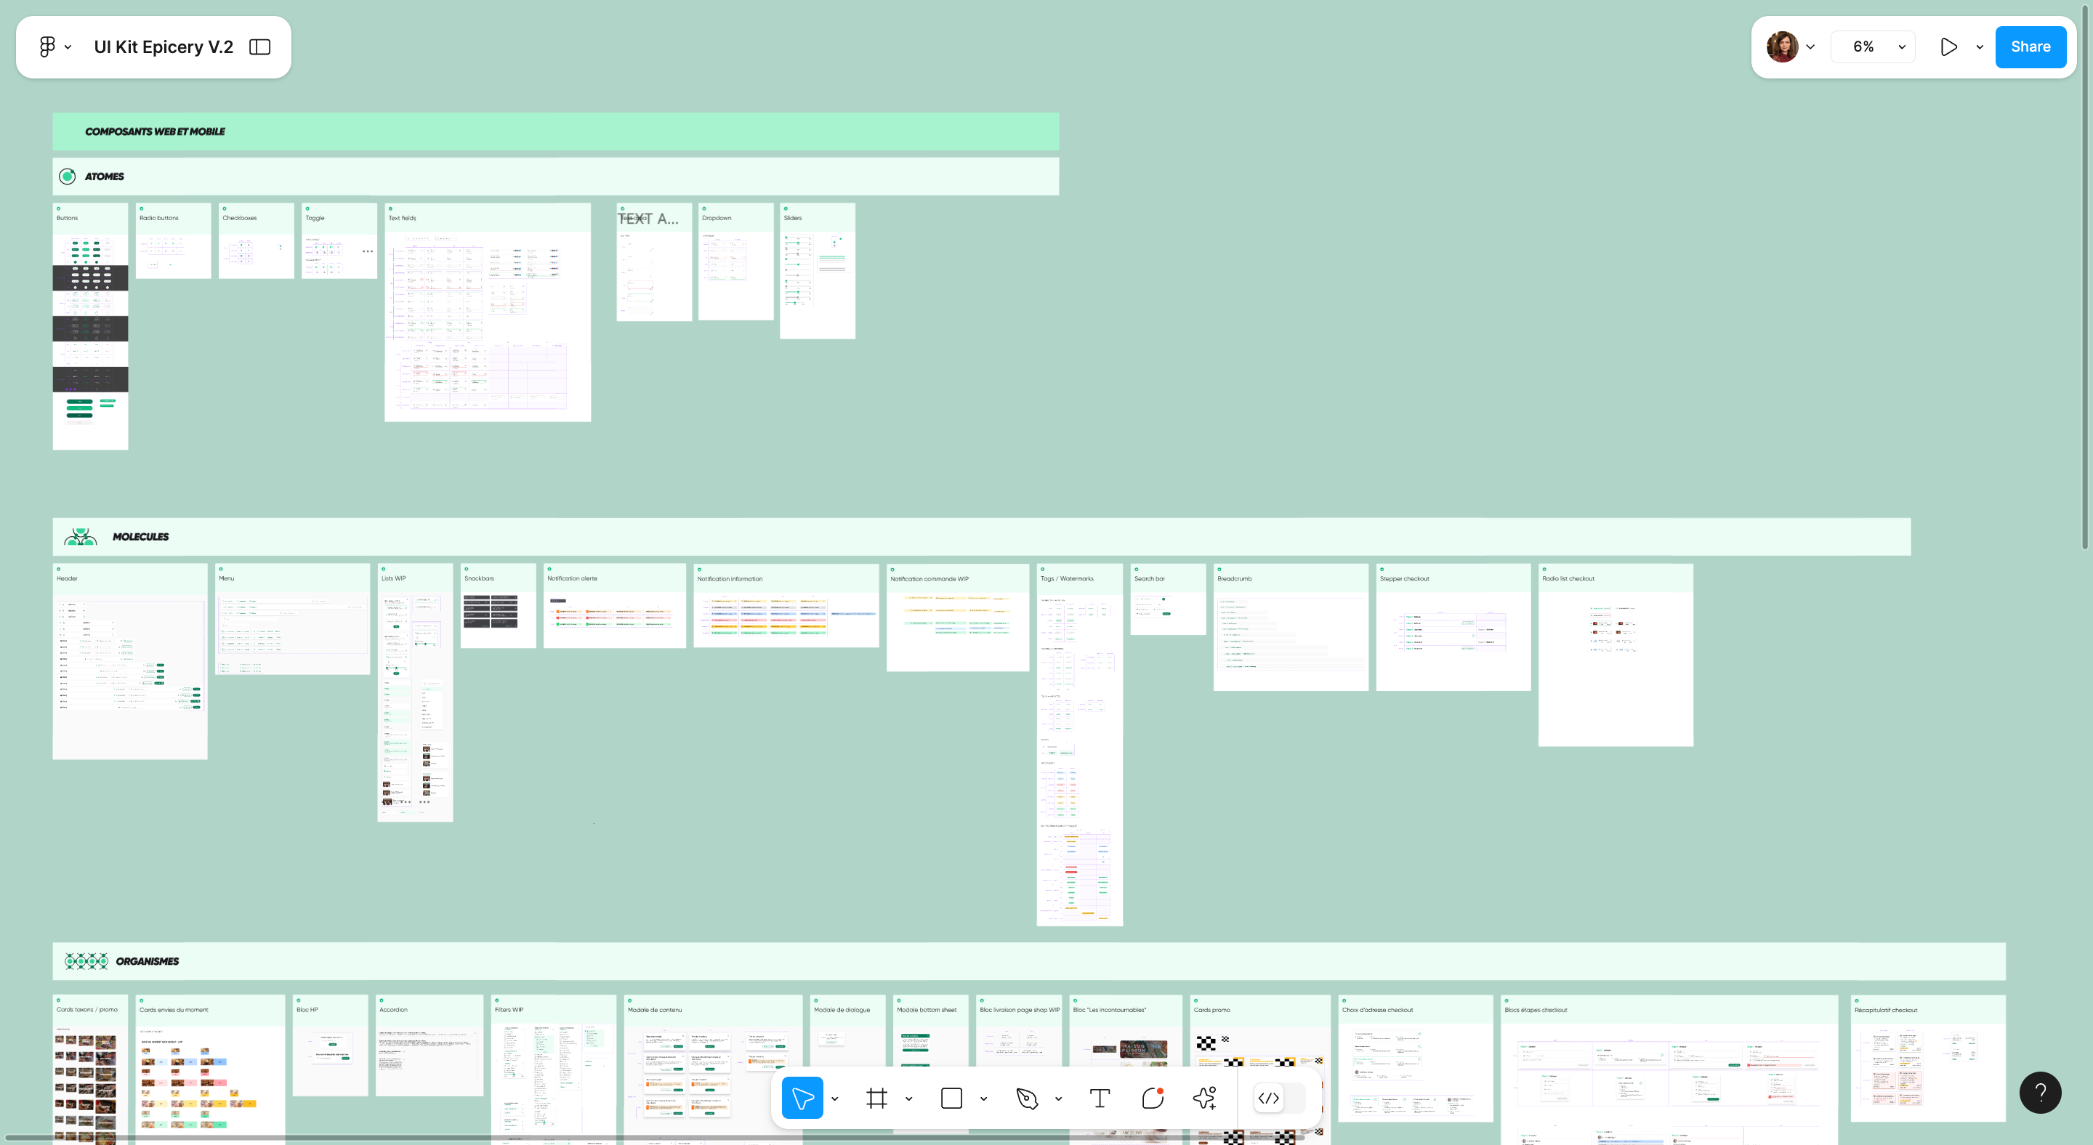Click the UI Kit Epicery V.2 file name

click(164, 47)
